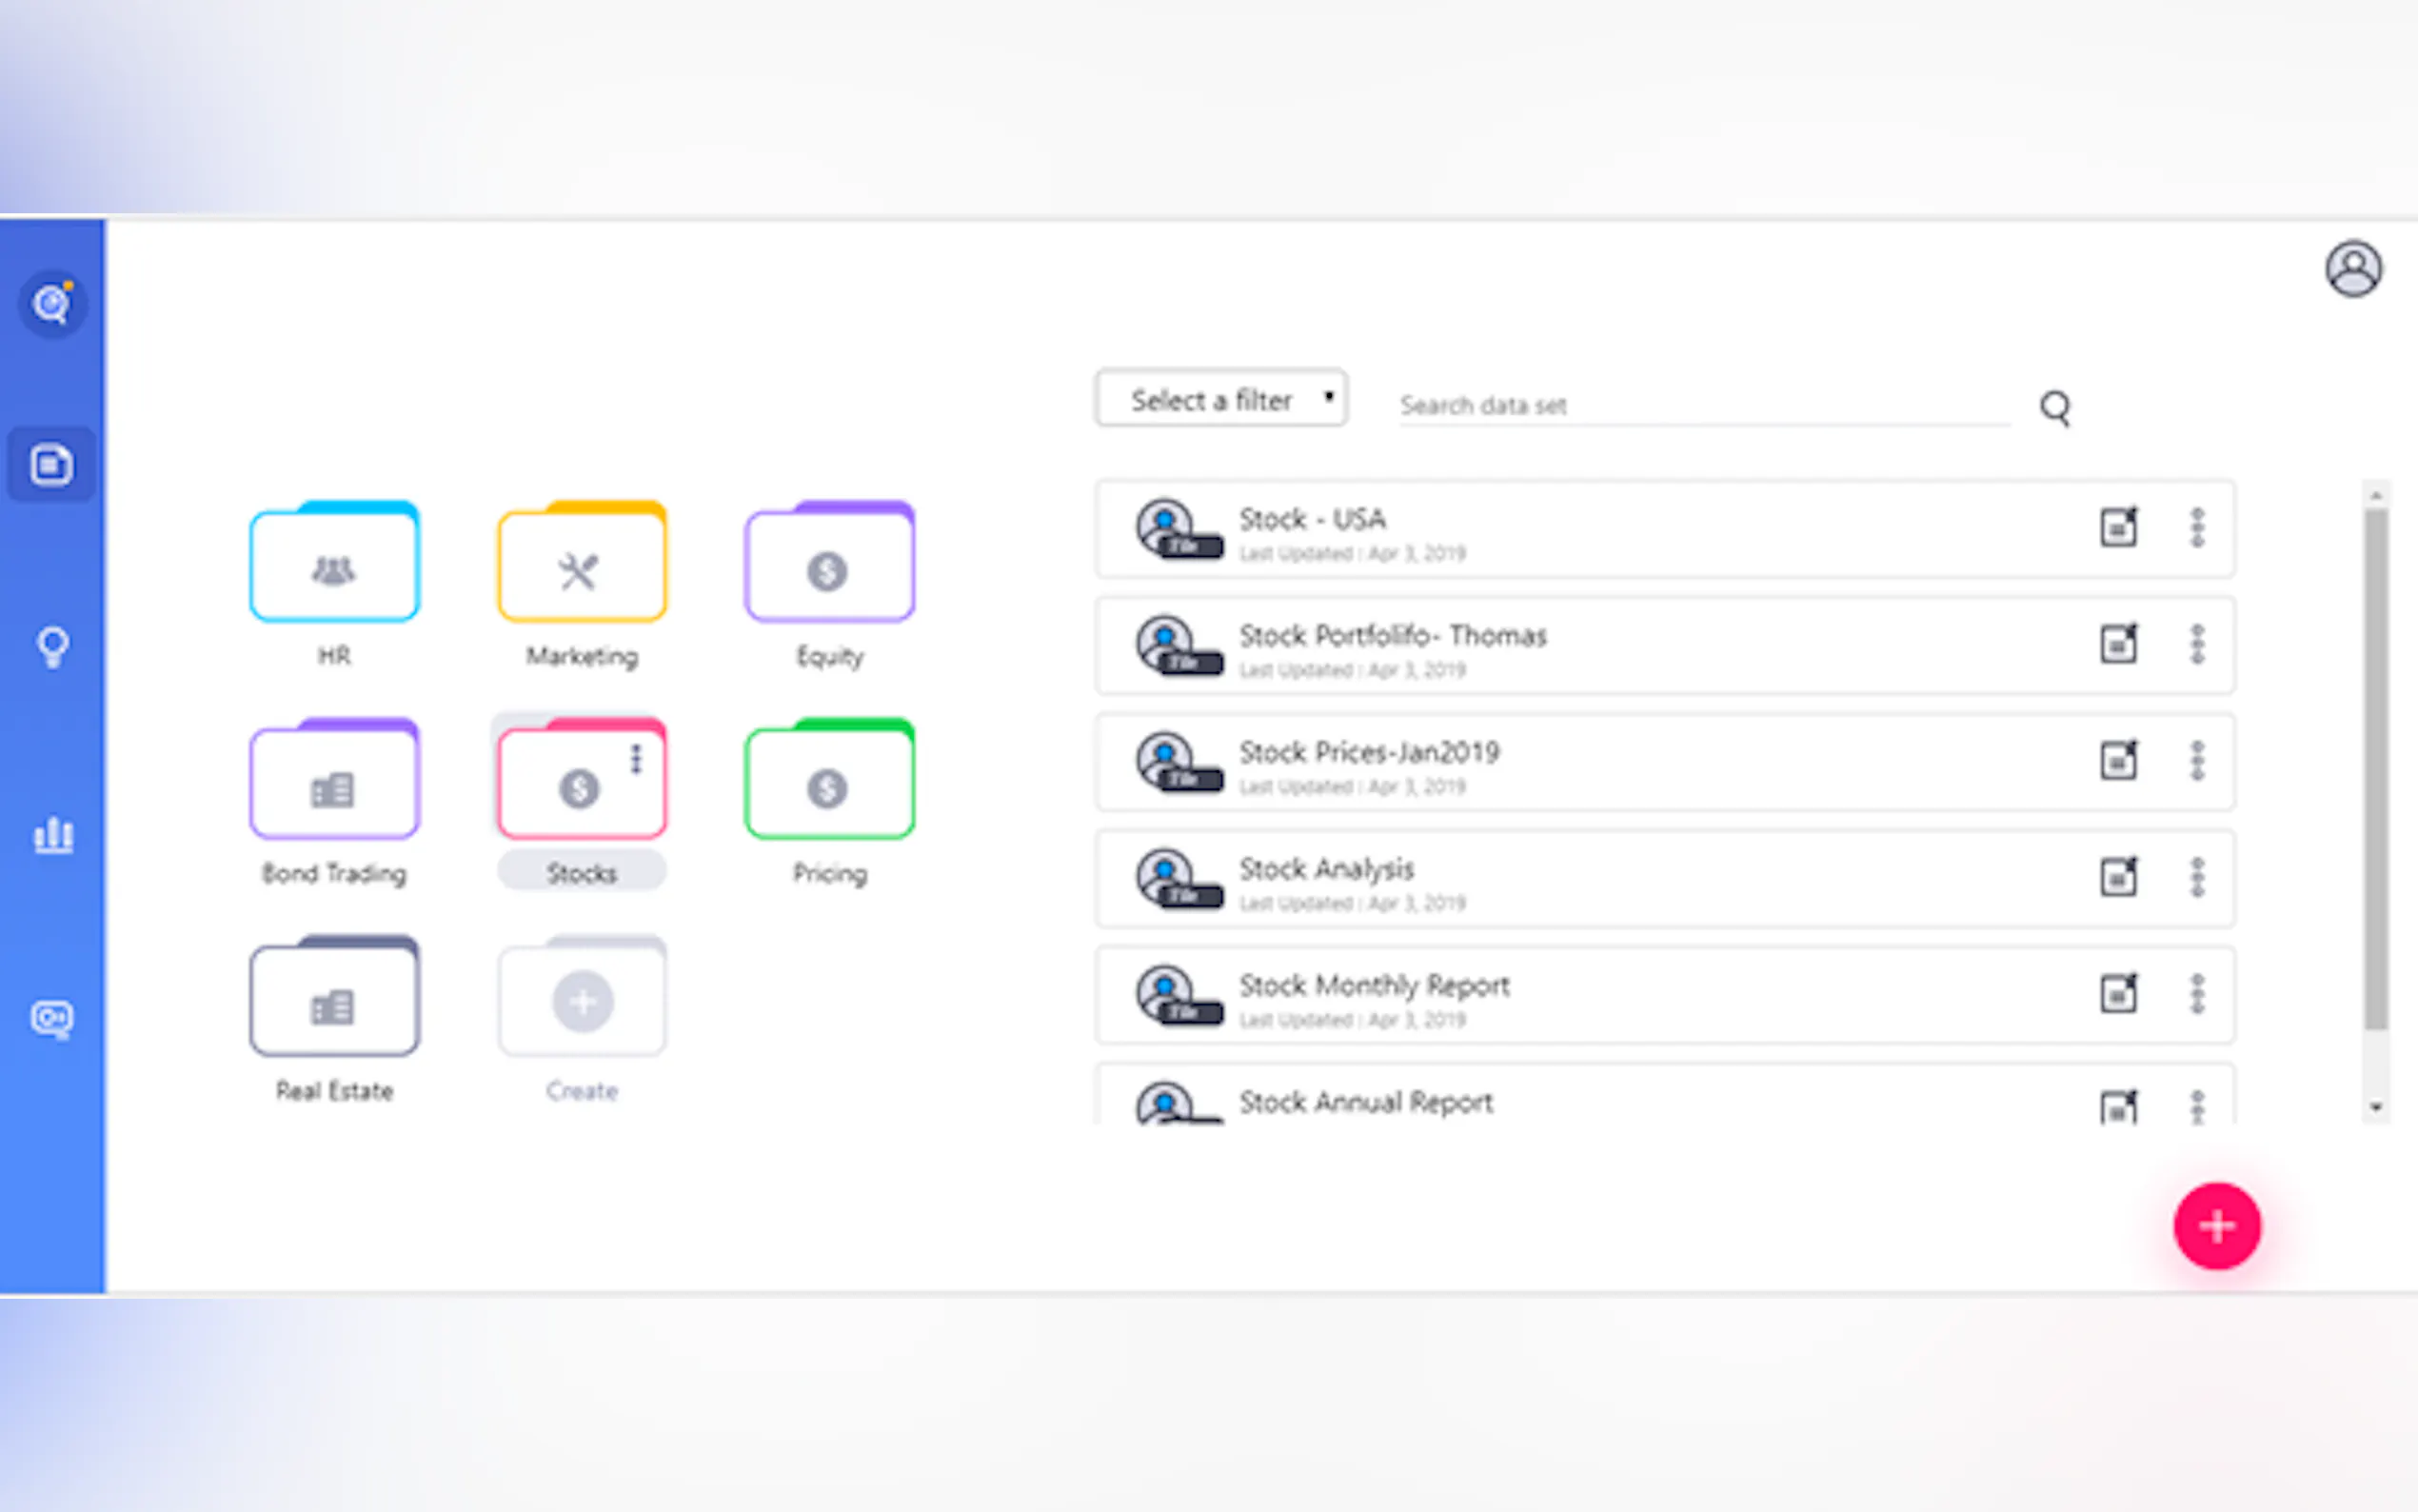This screenshot has width=2418, height=1512.
Task: Open edit icon for Stock Analysis
Action: click(2118, 877)
